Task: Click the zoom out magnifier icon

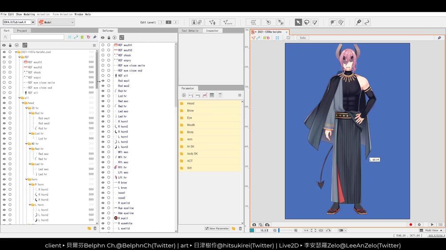Action: click(x=275, y=231)
